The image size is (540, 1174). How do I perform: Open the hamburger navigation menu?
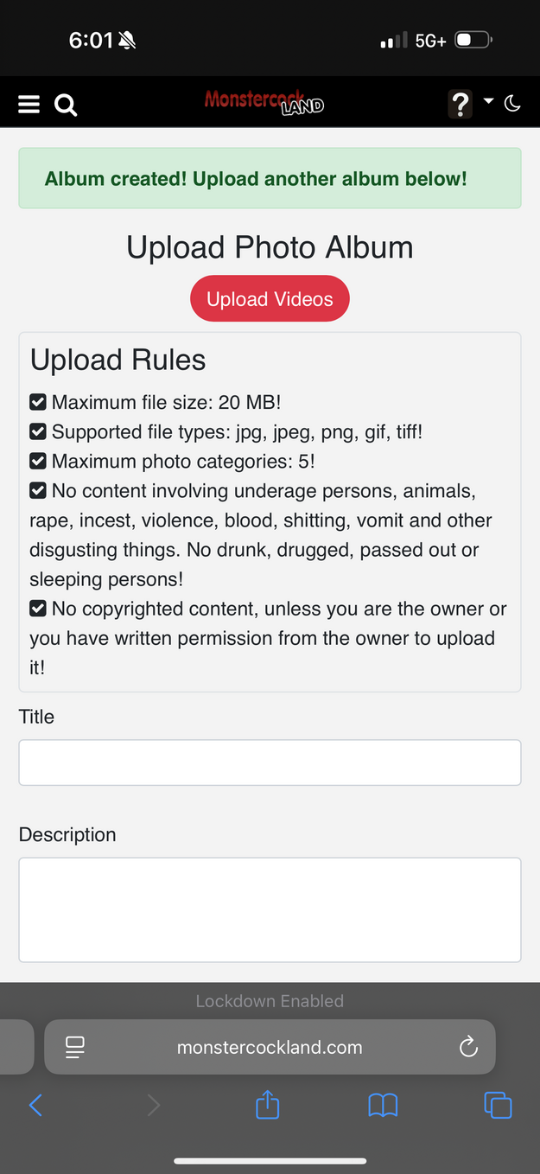29,105
